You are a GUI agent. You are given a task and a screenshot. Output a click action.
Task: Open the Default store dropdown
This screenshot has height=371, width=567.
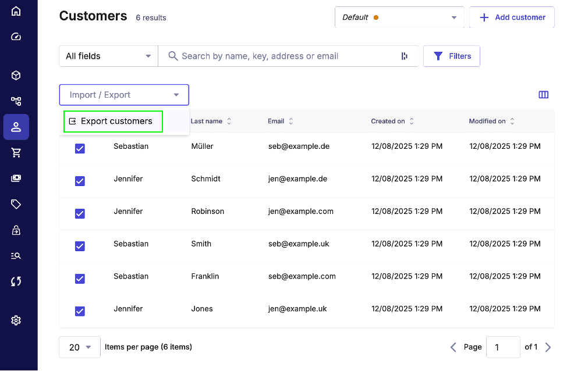pyautogui.click(x=399, y=17)
